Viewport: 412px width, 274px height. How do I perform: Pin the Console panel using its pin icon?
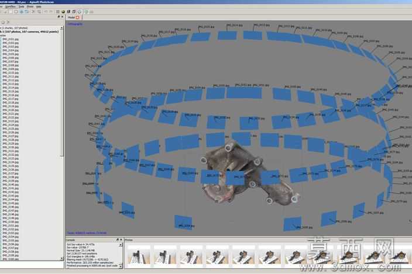118,240
